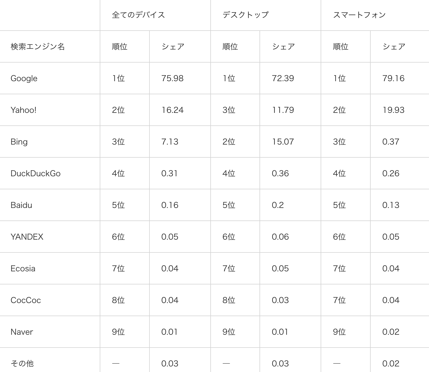Click the 全てのデバイス column header
429x372 pixels.
[x=138, y=15]
